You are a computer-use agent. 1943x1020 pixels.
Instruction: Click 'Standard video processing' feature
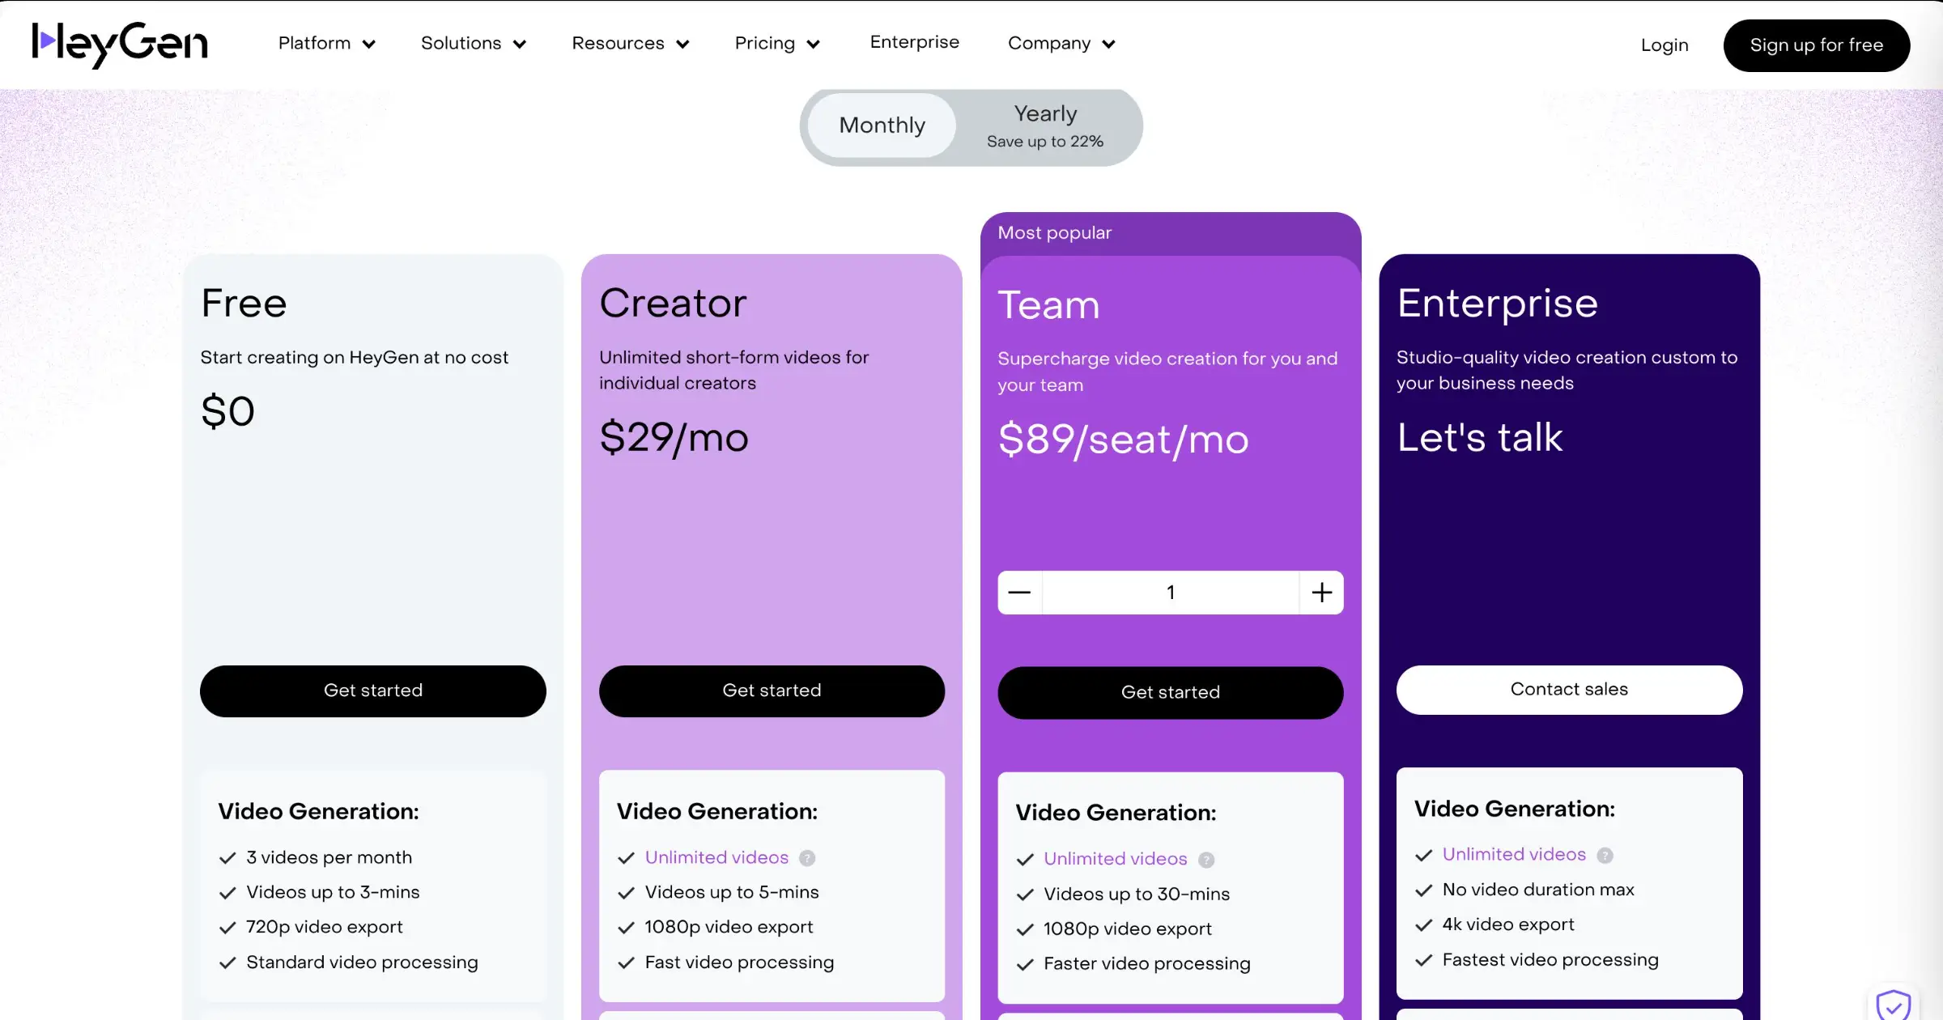tap(362, 963)
